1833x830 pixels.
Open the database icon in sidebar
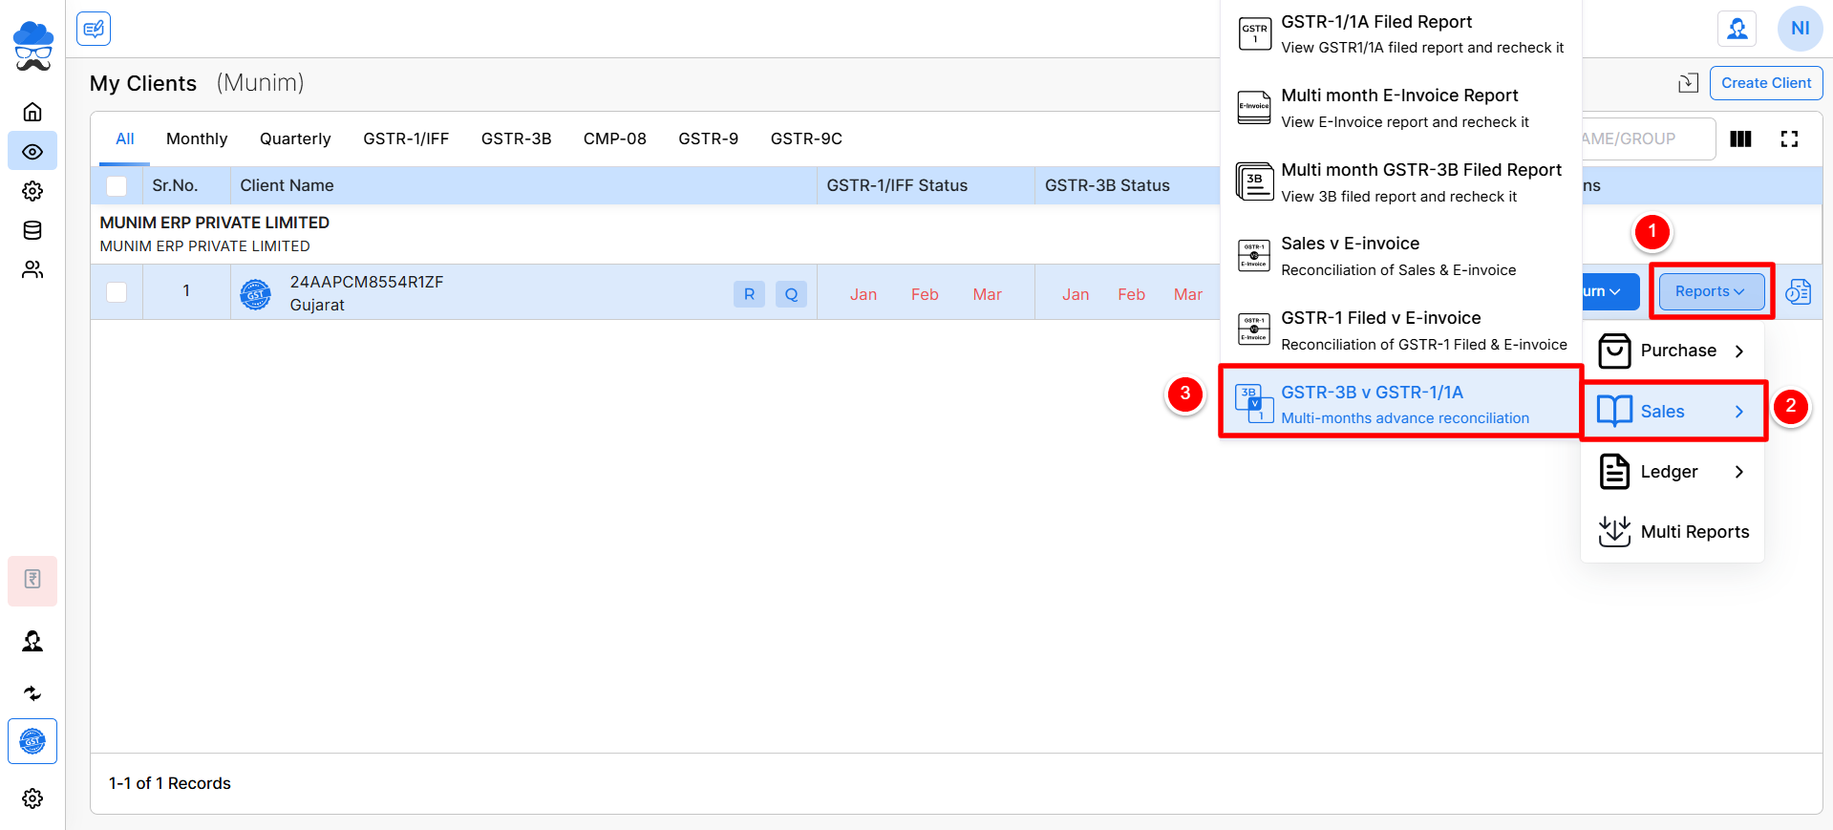32,230
